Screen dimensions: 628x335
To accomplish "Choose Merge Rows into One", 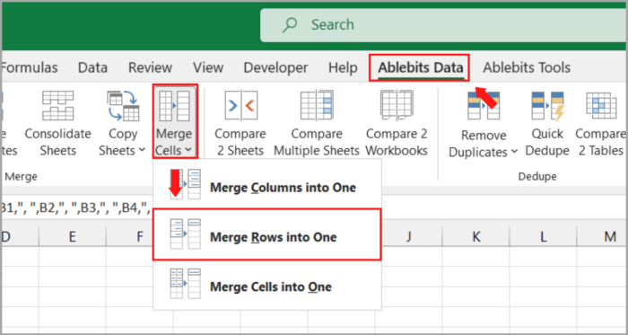I will pyautogui.click(x=267, y=234).
